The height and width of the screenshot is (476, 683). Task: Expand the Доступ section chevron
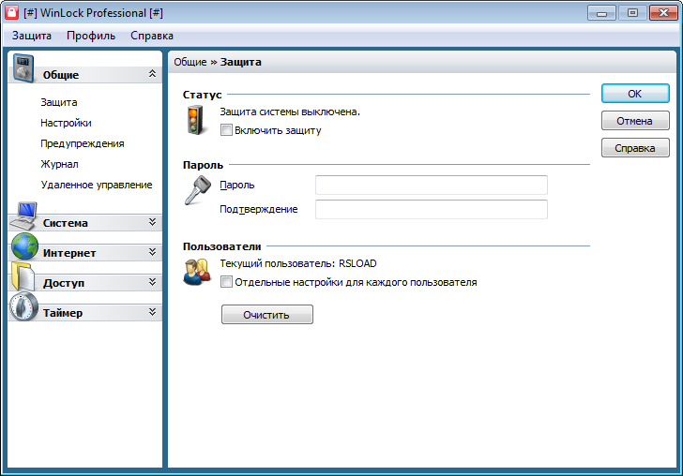pyautogui.click(x=152, y=282)
